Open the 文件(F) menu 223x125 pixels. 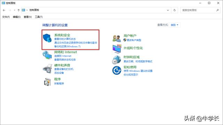[6, 17]
